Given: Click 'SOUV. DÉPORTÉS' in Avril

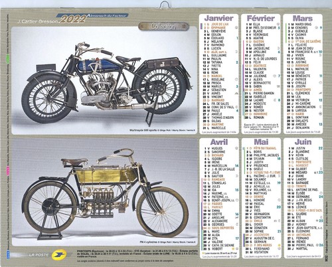Looking at the screenshot, I should [222, 228].
